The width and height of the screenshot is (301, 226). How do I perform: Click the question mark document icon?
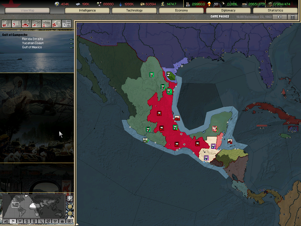[16, 24]
